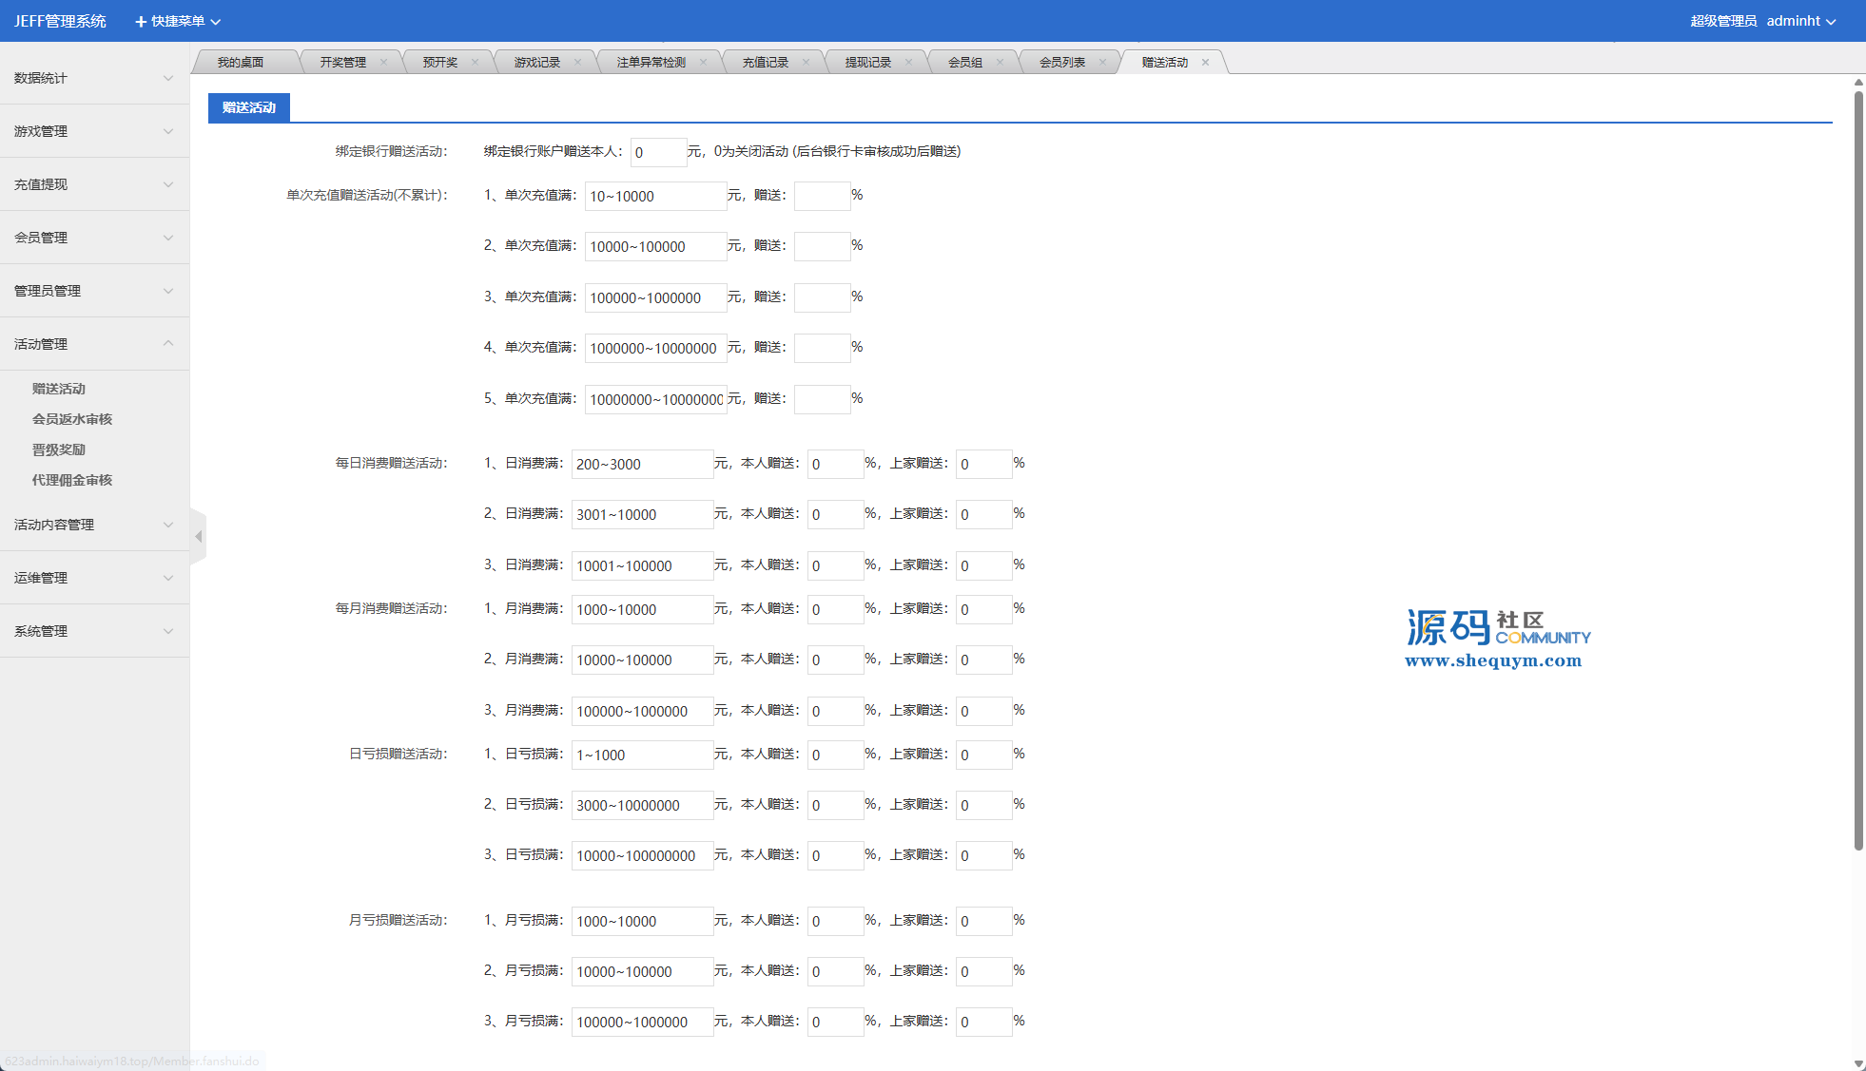Viewport: 1866px width, 1071px height.
Task: Switch to the 我的桌面 tab
Action: [x=241, y=63]
